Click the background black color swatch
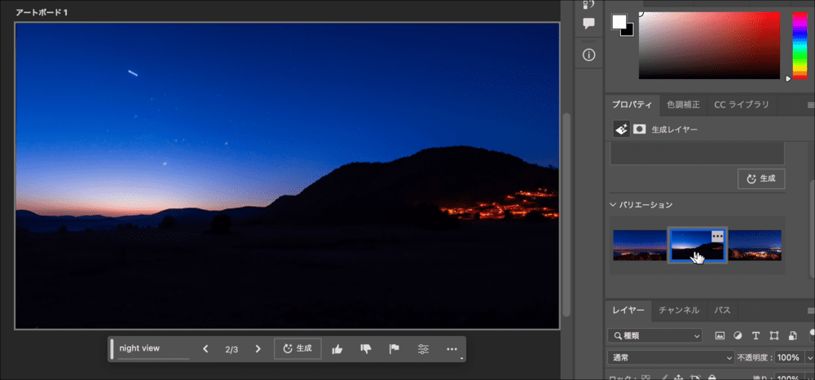 pos(629,32)
